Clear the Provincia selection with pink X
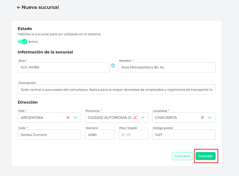 pyautogui.click(x=136, y=118)
